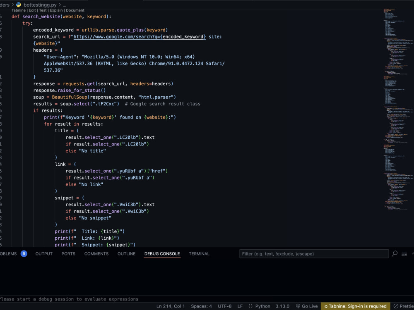This screenshot has height=310, width=414.
Task: Click the 'snippet = (' line
Action: (x=70, y=198)
